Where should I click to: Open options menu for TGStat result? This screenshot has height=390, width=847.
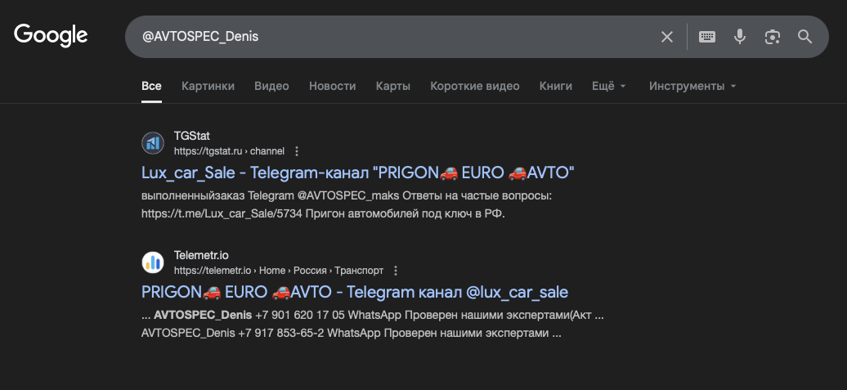(x=297, y=151)
